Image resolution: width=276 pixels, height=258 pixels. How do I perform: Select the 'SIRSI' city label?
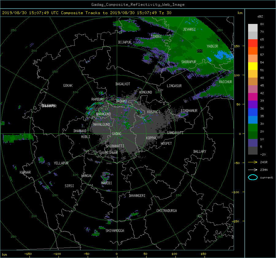69,186
